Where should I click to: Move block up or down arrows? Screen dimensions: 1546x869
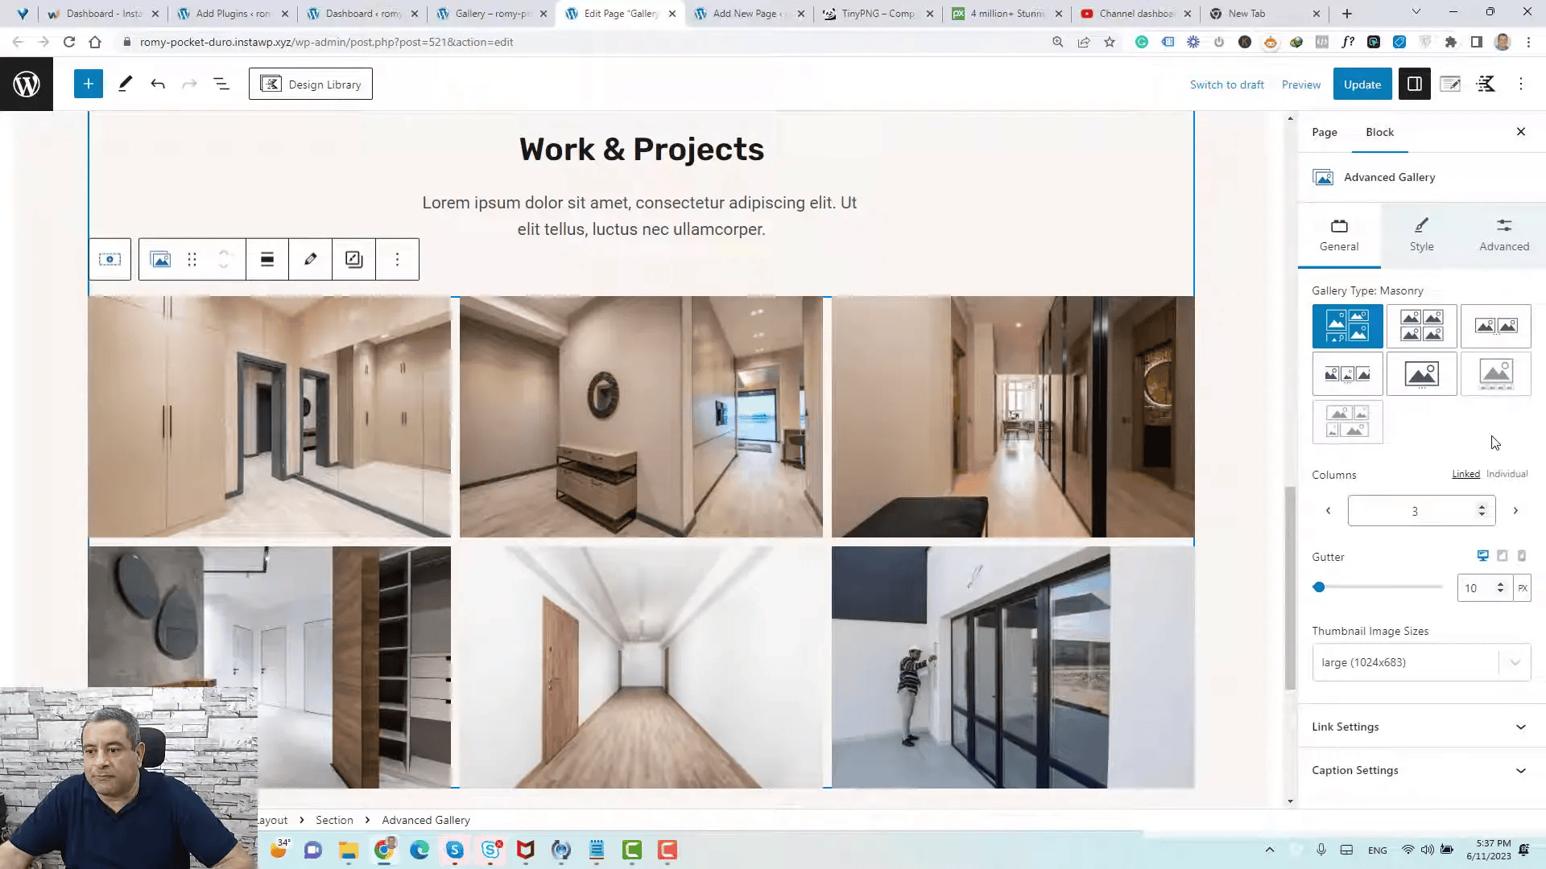click(224, 259)
